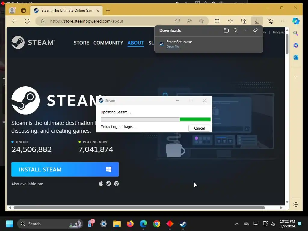Pin the Downloads panel
Screen dimensions: 308x231
coord(255,30)
